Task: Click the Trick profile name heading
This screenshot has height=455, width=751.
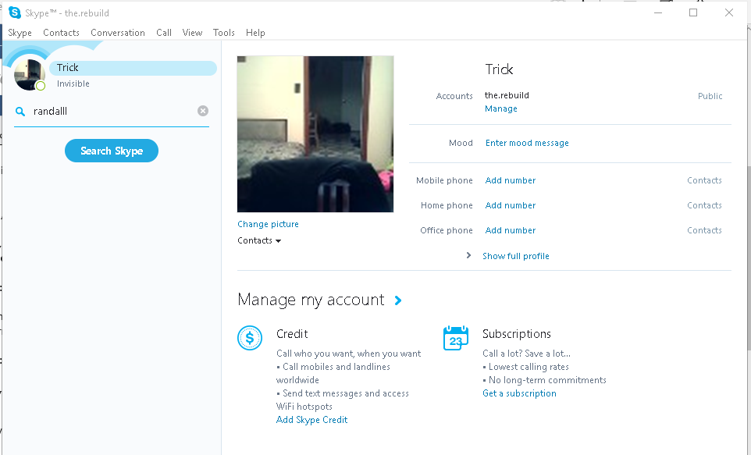Action: coord(499,69)
